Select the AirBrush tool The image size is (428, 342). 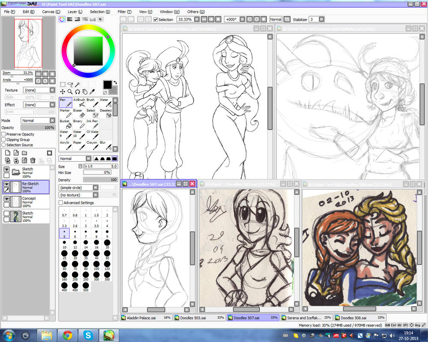tap(79, 102)
